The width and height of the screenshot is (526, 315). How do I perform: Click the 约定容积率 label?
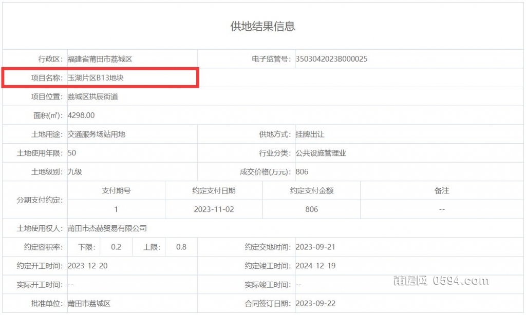click(44, 247)
